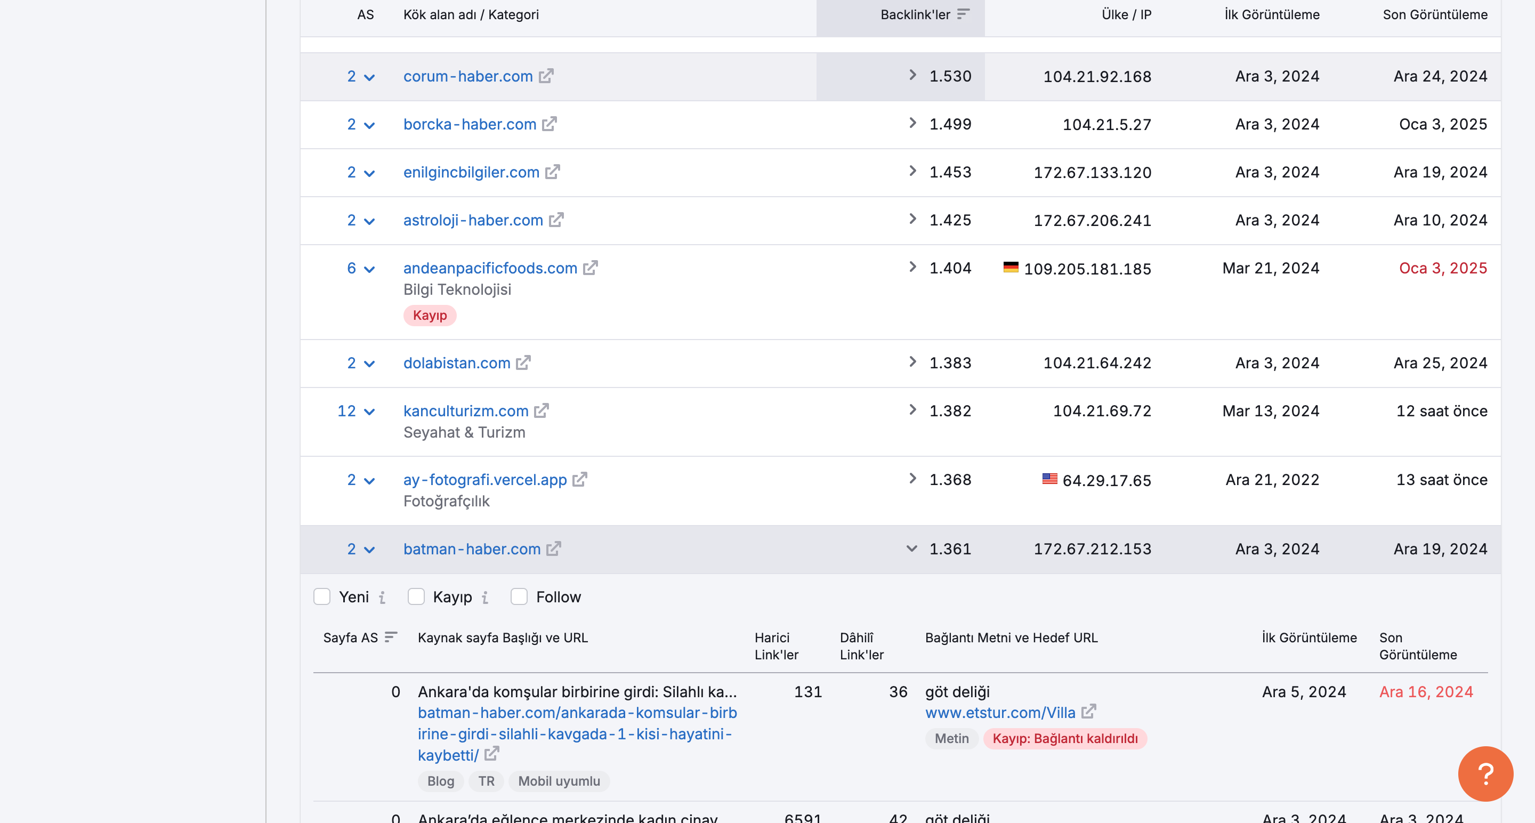The width and height of the screenshot is (1535, 823).
Task: Expand AS dropdown for kanculturizm.com
Action: (x=369, y=412)
